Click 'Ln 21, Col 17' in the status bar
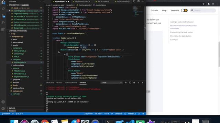220x123 pixels. click(x=88, y=114)
